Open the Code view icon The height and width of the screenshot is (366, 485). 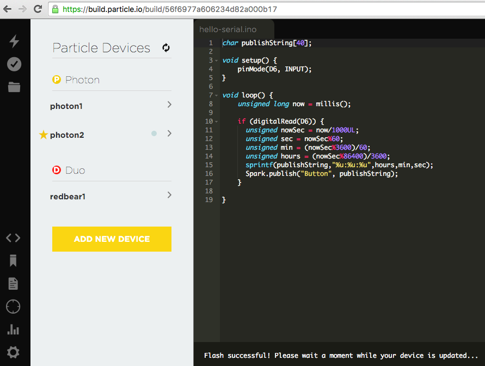[13, 237]
